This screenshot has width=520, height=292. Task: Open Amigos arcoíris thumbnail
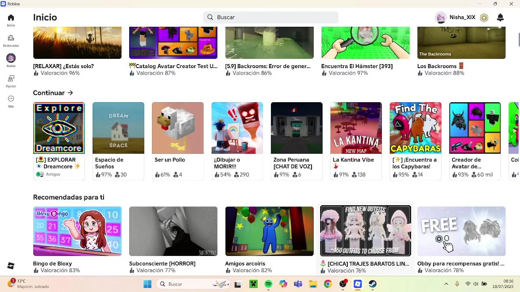pos(269,231)
